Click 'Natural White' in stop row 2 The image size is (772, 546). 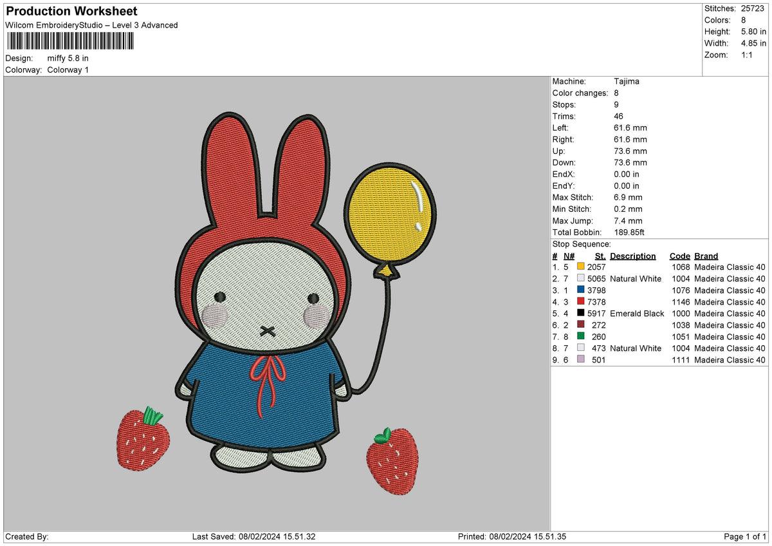[636, 279]
